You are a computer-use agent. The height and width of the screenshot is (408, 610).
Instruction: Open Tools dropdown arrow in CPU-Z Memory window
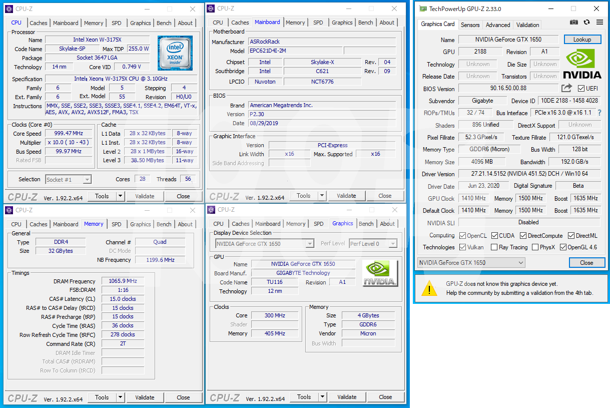click(120, 397)
